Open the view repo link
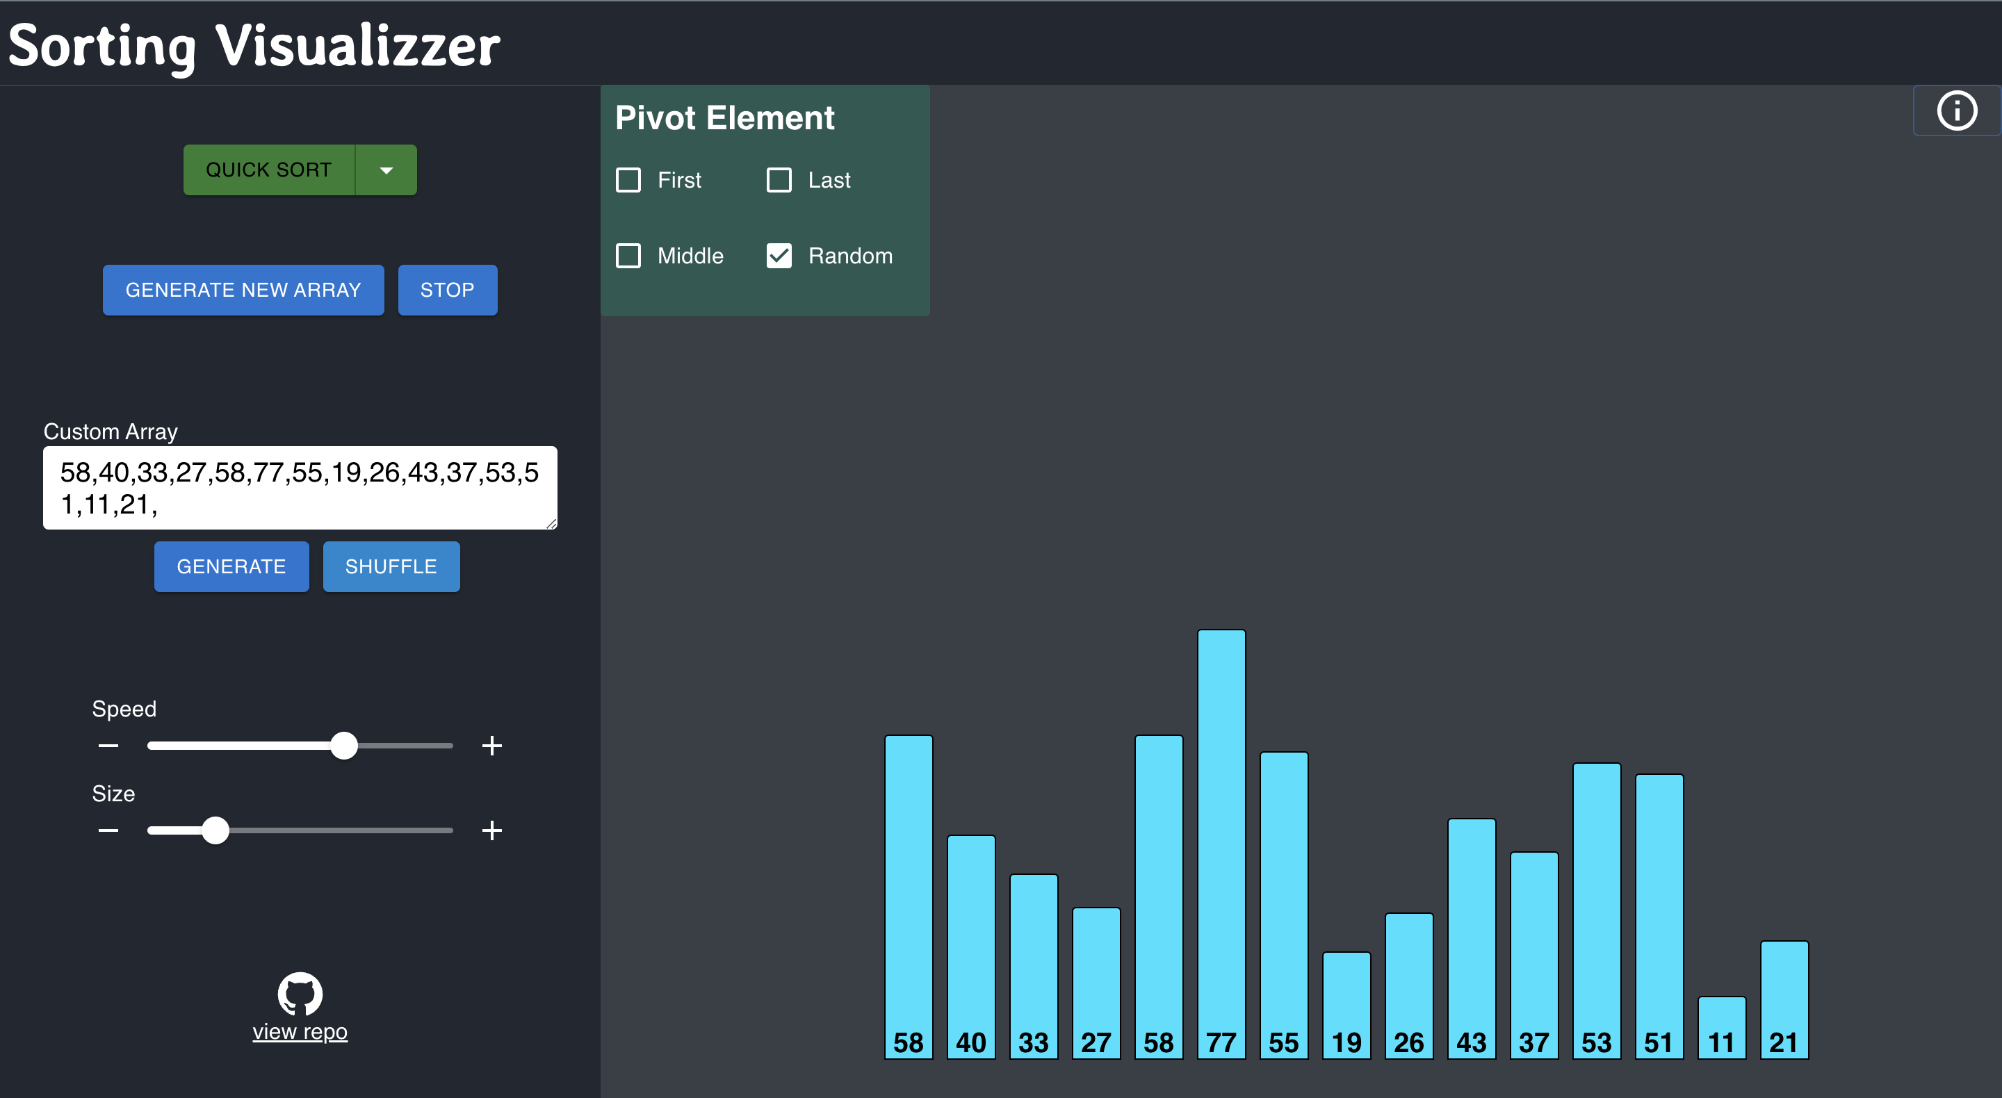Screen dimensions: 2002x1098 pyautogui.click(x=300, y=1032)
